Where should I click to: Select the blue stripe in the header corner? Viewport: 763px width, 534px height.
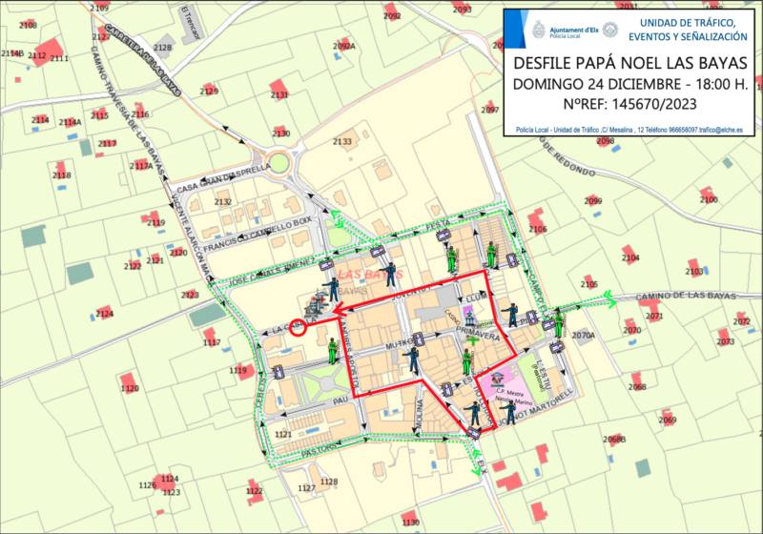[511, 30]
